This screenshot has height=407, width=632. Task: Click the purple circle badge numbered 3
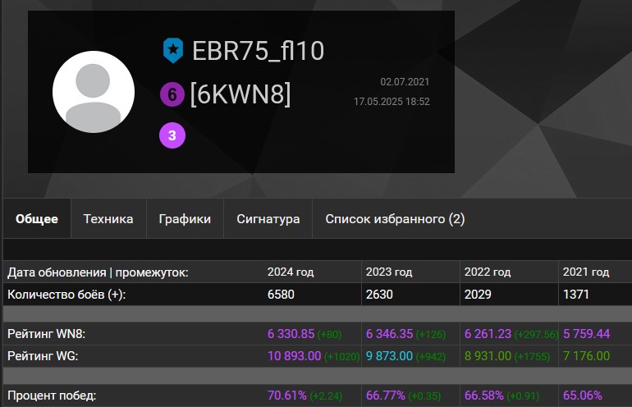pyautogui.click(x=172, y=136)
